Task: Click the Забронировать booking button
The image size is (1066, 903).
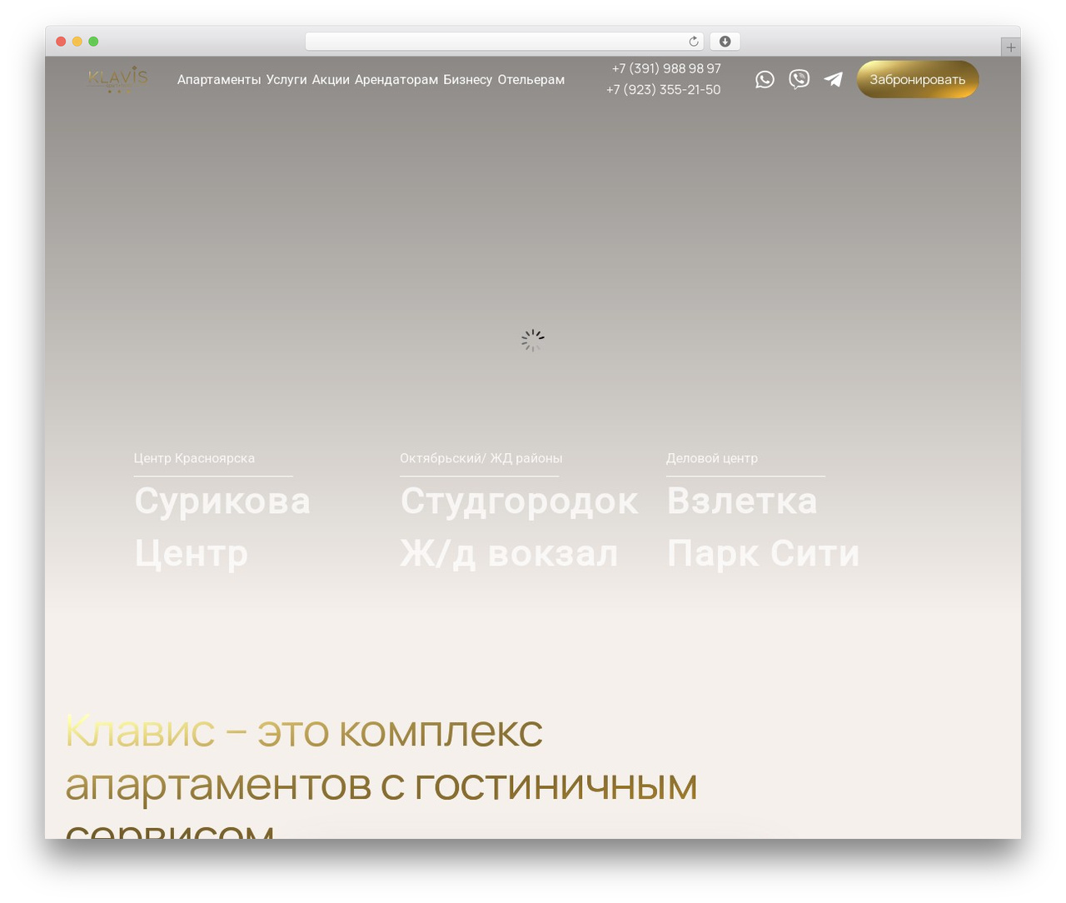Action: click(x=918, y=79)
